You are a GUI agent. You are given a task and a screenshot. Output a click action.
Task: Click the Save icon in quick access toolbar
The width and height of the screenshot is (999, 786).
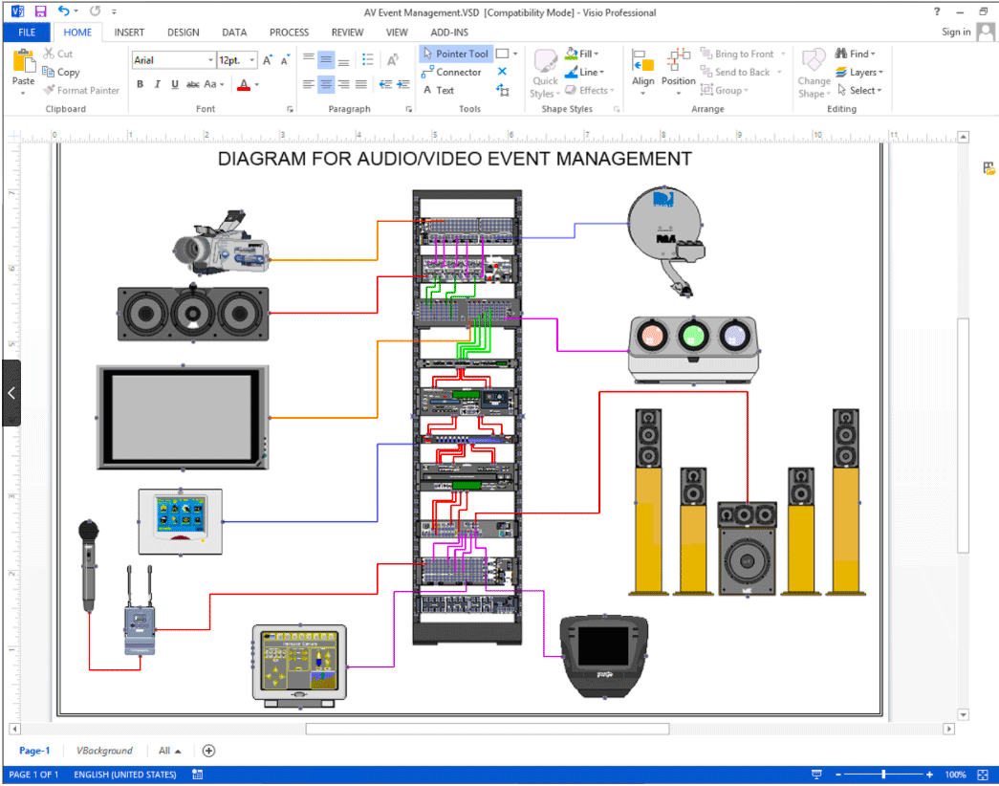40,12
